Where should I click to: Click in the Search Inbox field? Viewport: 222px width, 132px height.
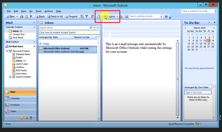64,28
